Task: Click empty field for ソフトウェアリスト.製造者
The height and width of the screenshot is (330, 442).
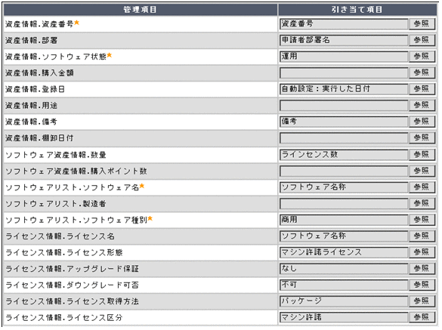Action: coord(344,204)
